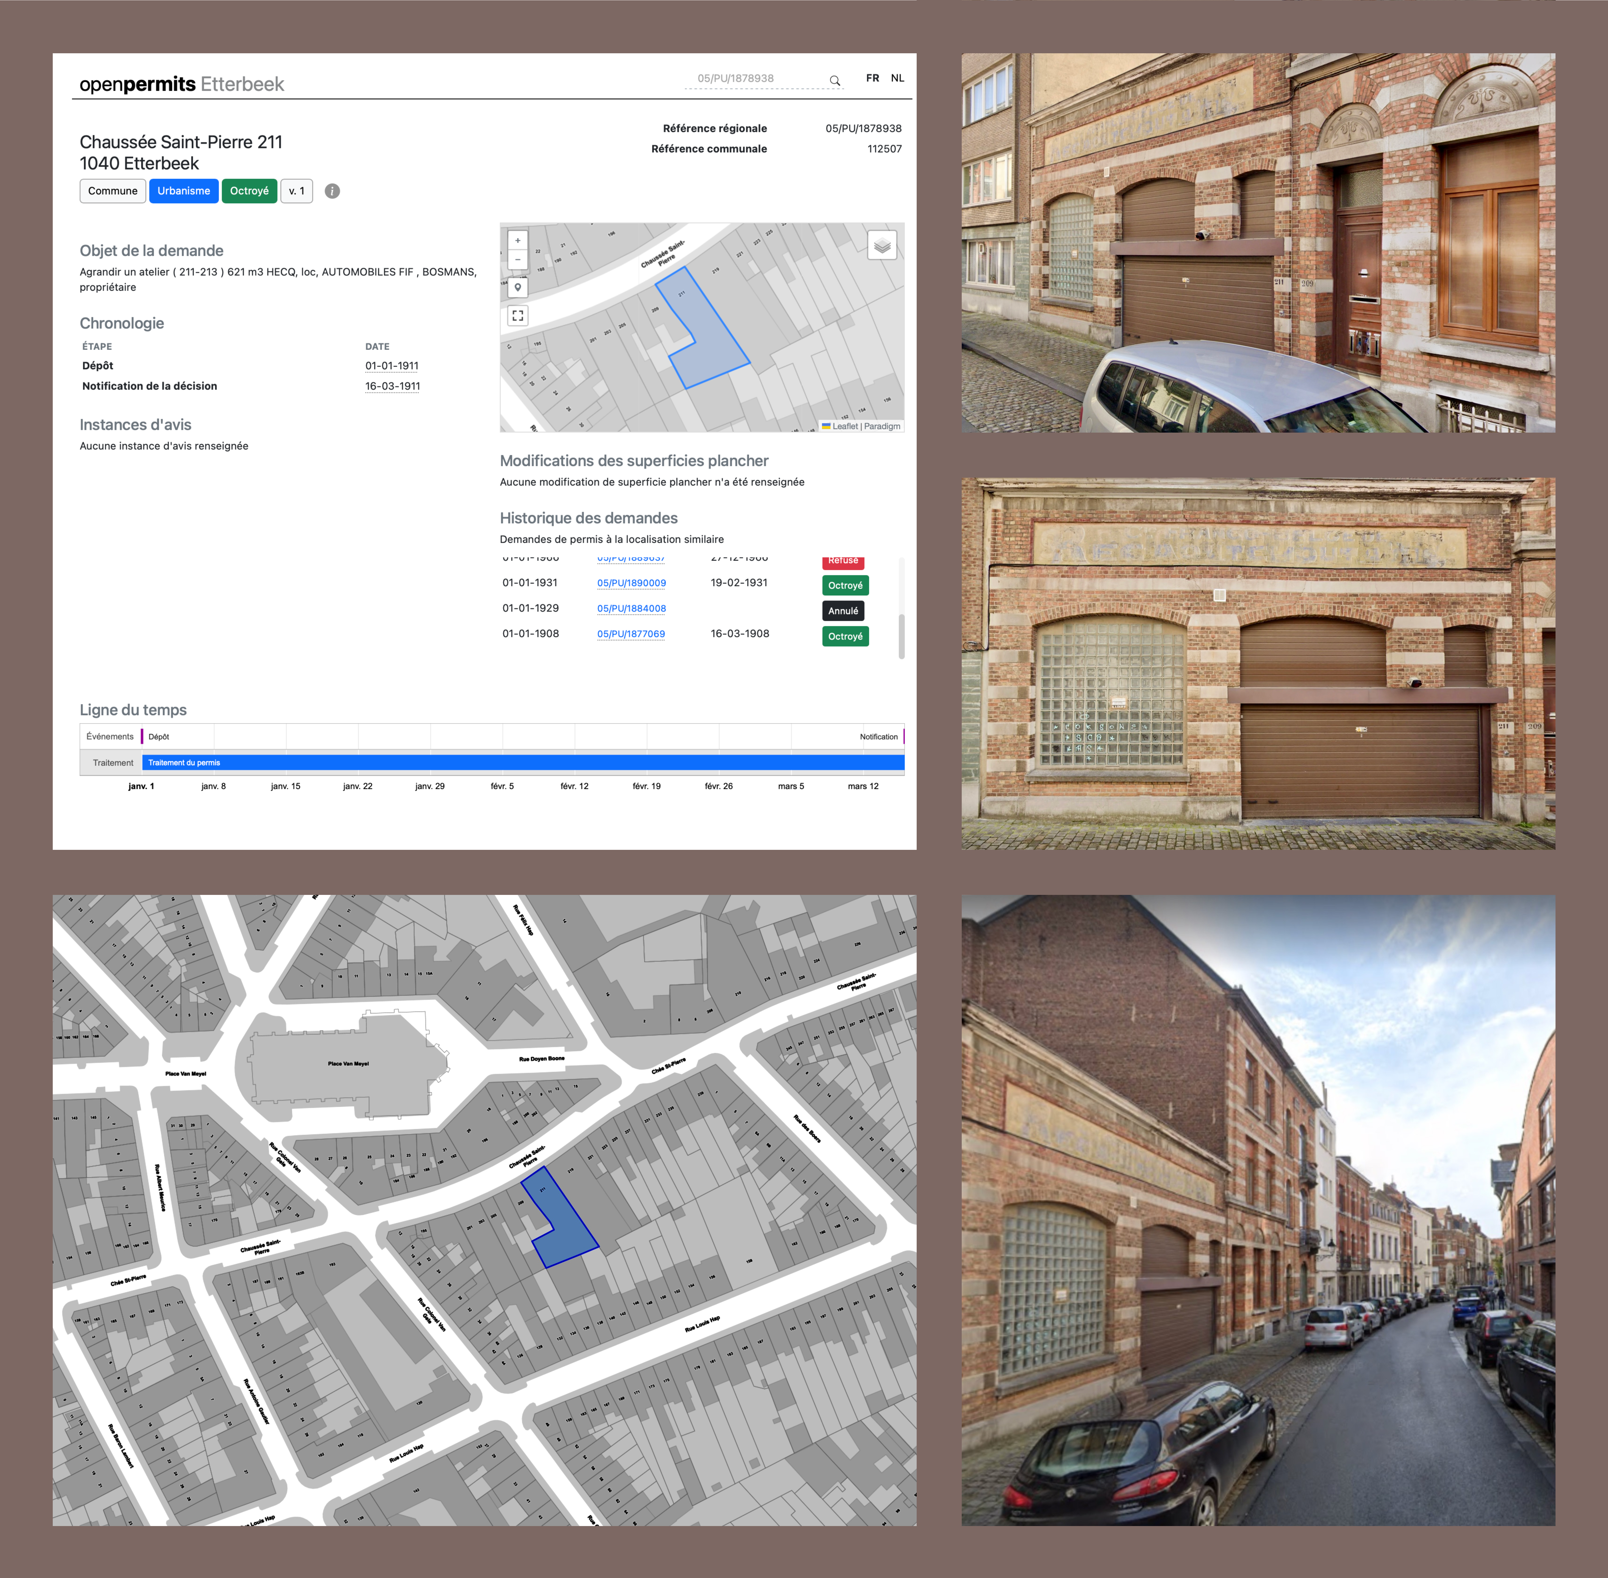
Task: Click the Historique des demandes heading
Action: [x=588, y=518]
